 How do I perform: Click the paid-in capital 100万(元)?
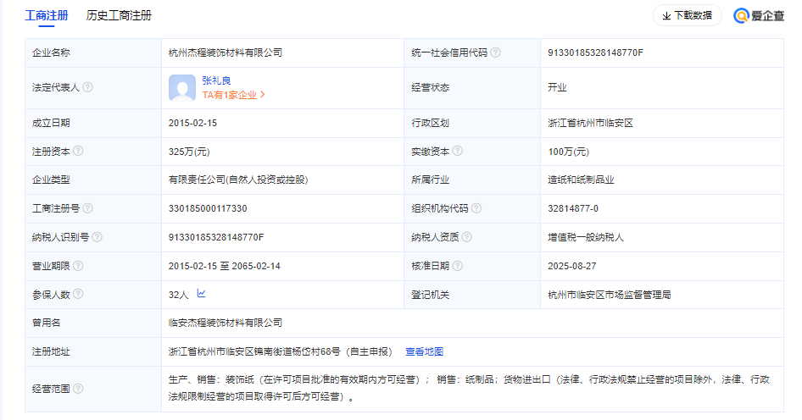click(x=568, y=152)
